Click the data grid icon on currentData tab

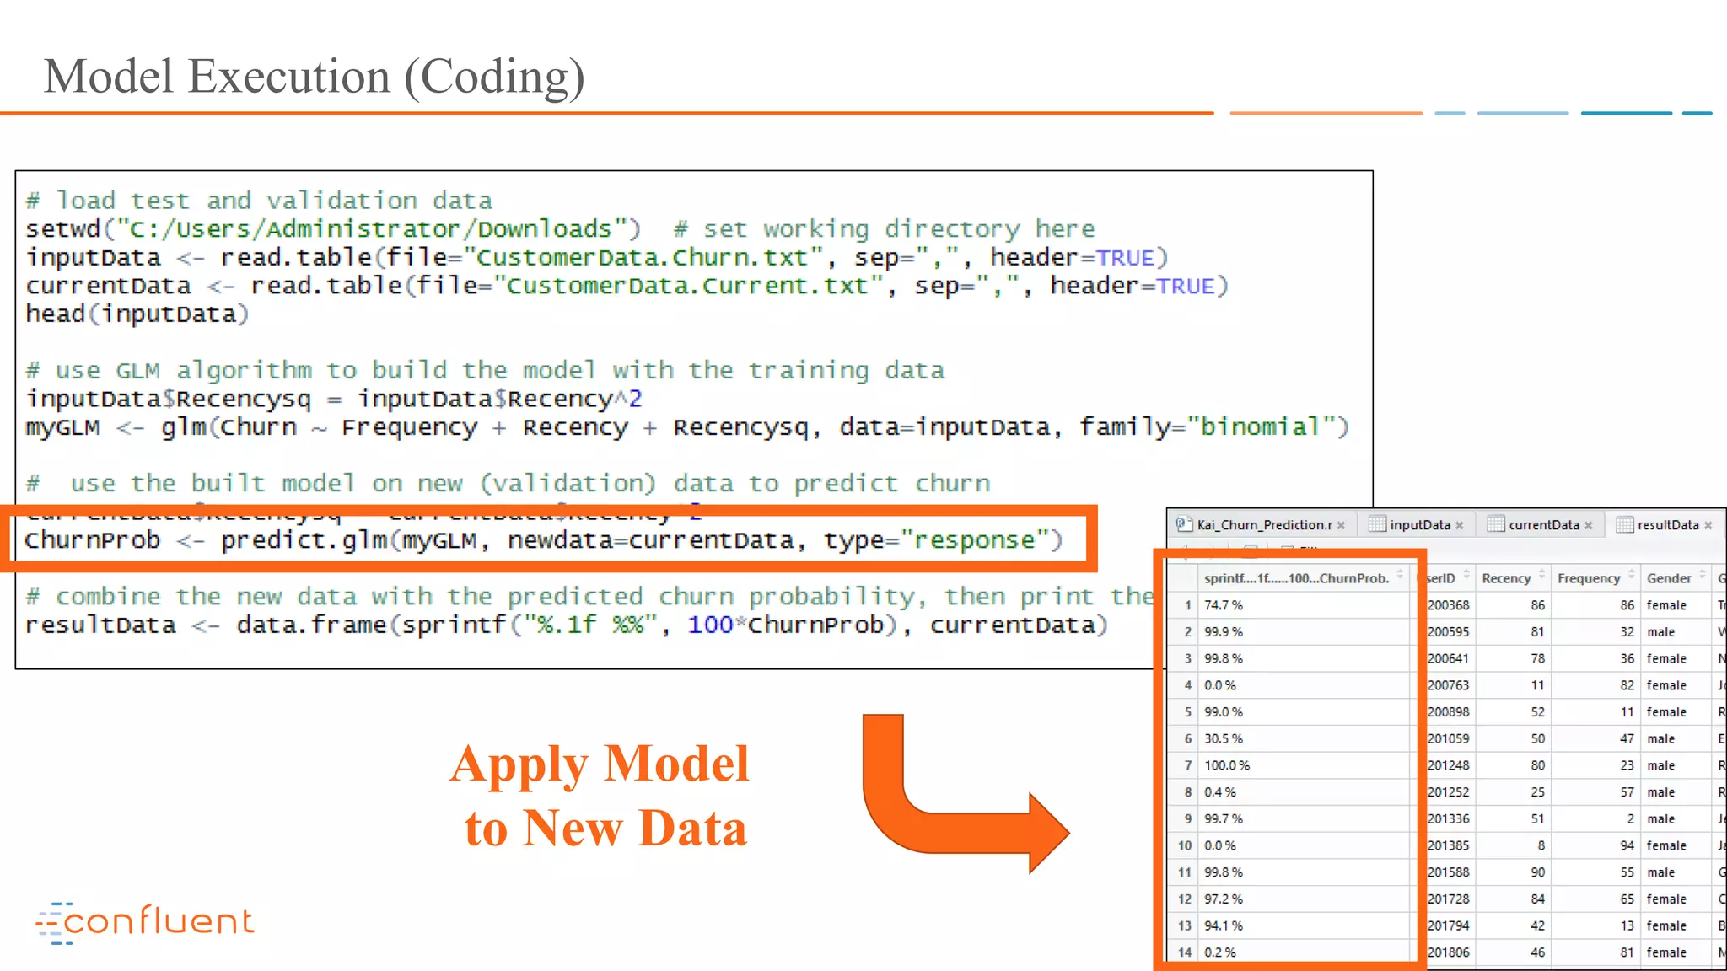pyautogui.click(x=1495, y=524)
